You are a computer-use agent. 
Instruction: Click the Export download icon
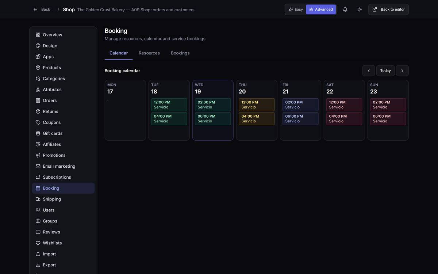38,265
